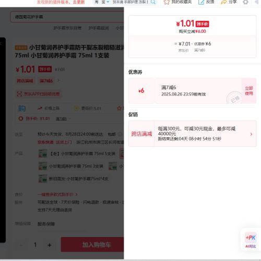This screenshot has width=261, height=261.
Task: Expand the 跨店满减 promotion chevron arrow
Action: tap(251, 134)
